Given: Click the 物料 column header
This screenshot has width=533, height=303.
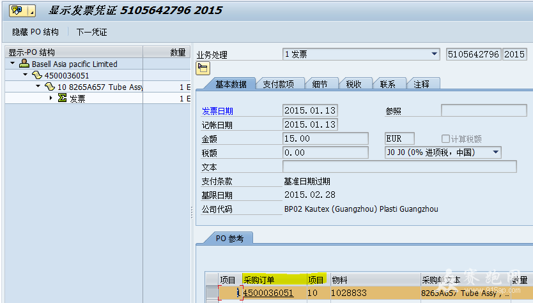Looking at the screenshot, I should click(x=375, y=280).
